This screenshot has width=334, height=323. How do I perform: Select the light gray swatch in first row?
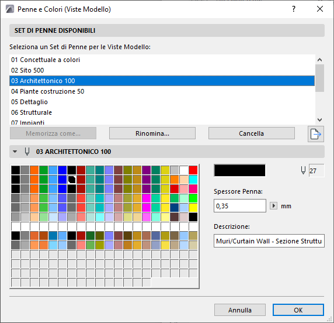tap(174, 170)
